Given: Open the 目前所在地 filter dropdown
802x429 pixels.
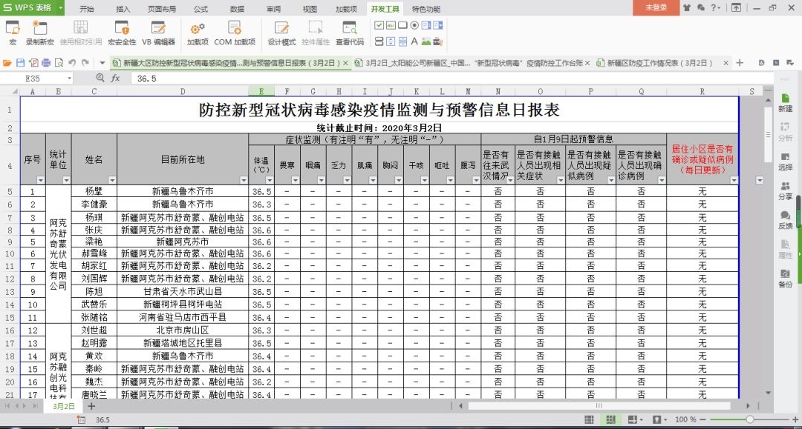Looking at the screenshot, I should point(244,180).
